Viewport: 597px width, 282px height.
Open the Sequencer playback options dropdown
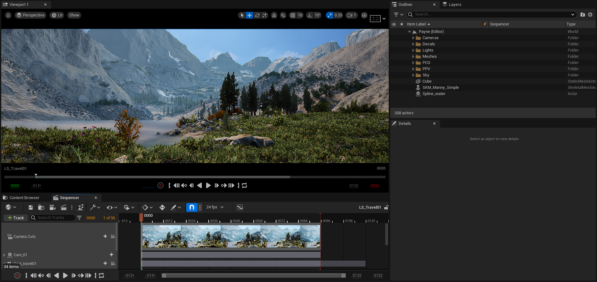click(129, 207)
